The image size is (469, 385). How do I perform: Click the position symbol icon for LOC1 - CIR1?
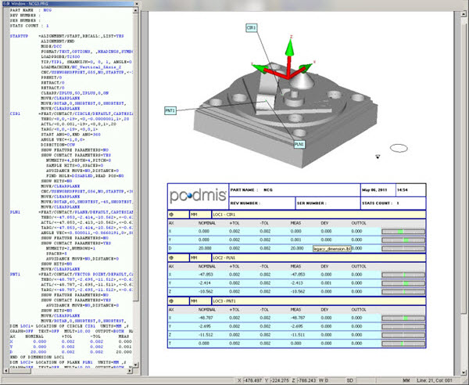coord(173,213)
